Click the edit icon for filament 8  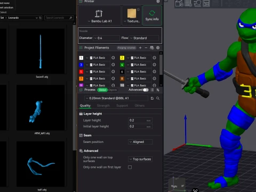tap(154, 78)
